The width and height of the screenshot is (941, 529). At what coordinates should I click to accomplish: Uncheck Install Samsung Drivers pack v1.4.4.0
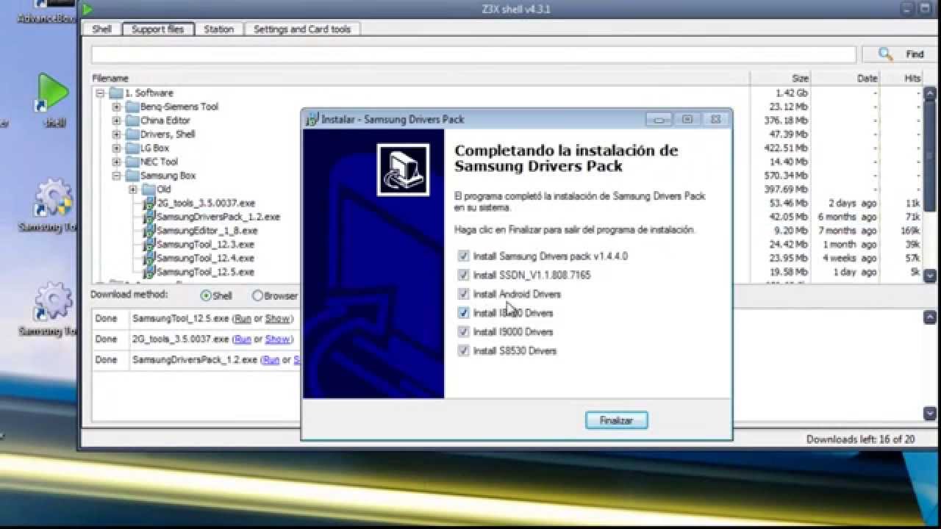point(463,256)
